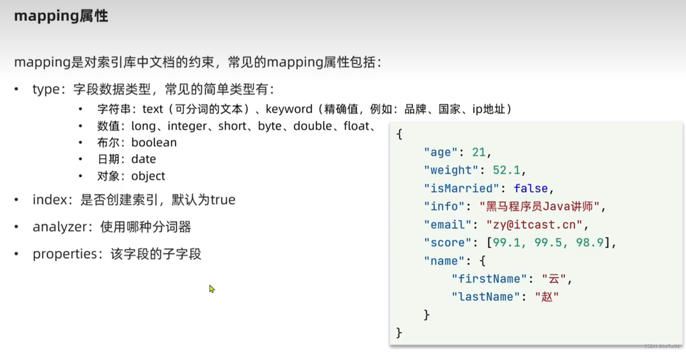
Task: Click the "email": "zy@itcast.cn" line
Action: tap(506, 225)
